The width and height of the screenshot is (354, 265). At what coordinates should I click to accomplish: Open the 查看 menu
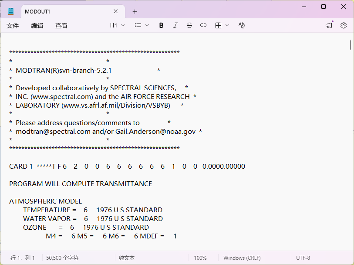coord(61,26)
